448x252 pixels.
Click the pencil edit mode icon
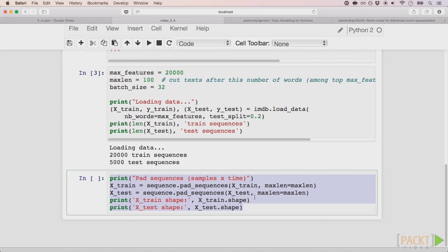pos(340,30)
